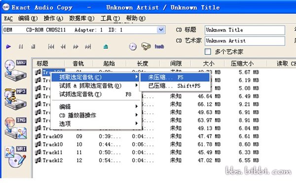Select the WAV extraction sidebar icon

tap(16, 70)
